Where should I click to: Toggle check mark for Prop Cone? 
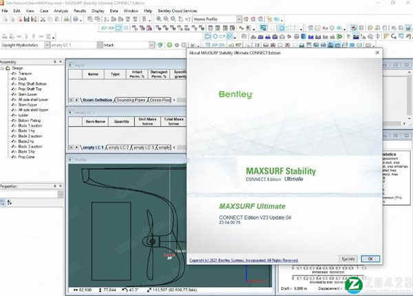[14, 157]
